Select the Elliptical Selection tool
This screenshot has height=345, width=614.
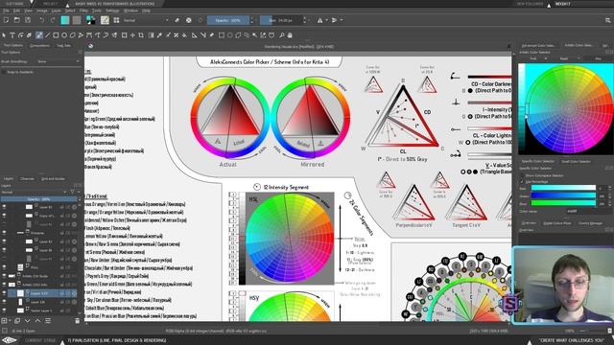point(230,35)
